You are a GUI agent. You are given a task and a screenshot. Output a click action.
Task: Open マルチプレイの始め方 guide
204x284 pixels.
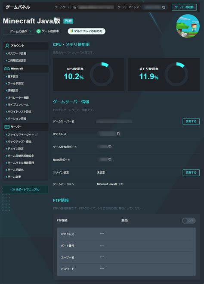tap(87, 31)
